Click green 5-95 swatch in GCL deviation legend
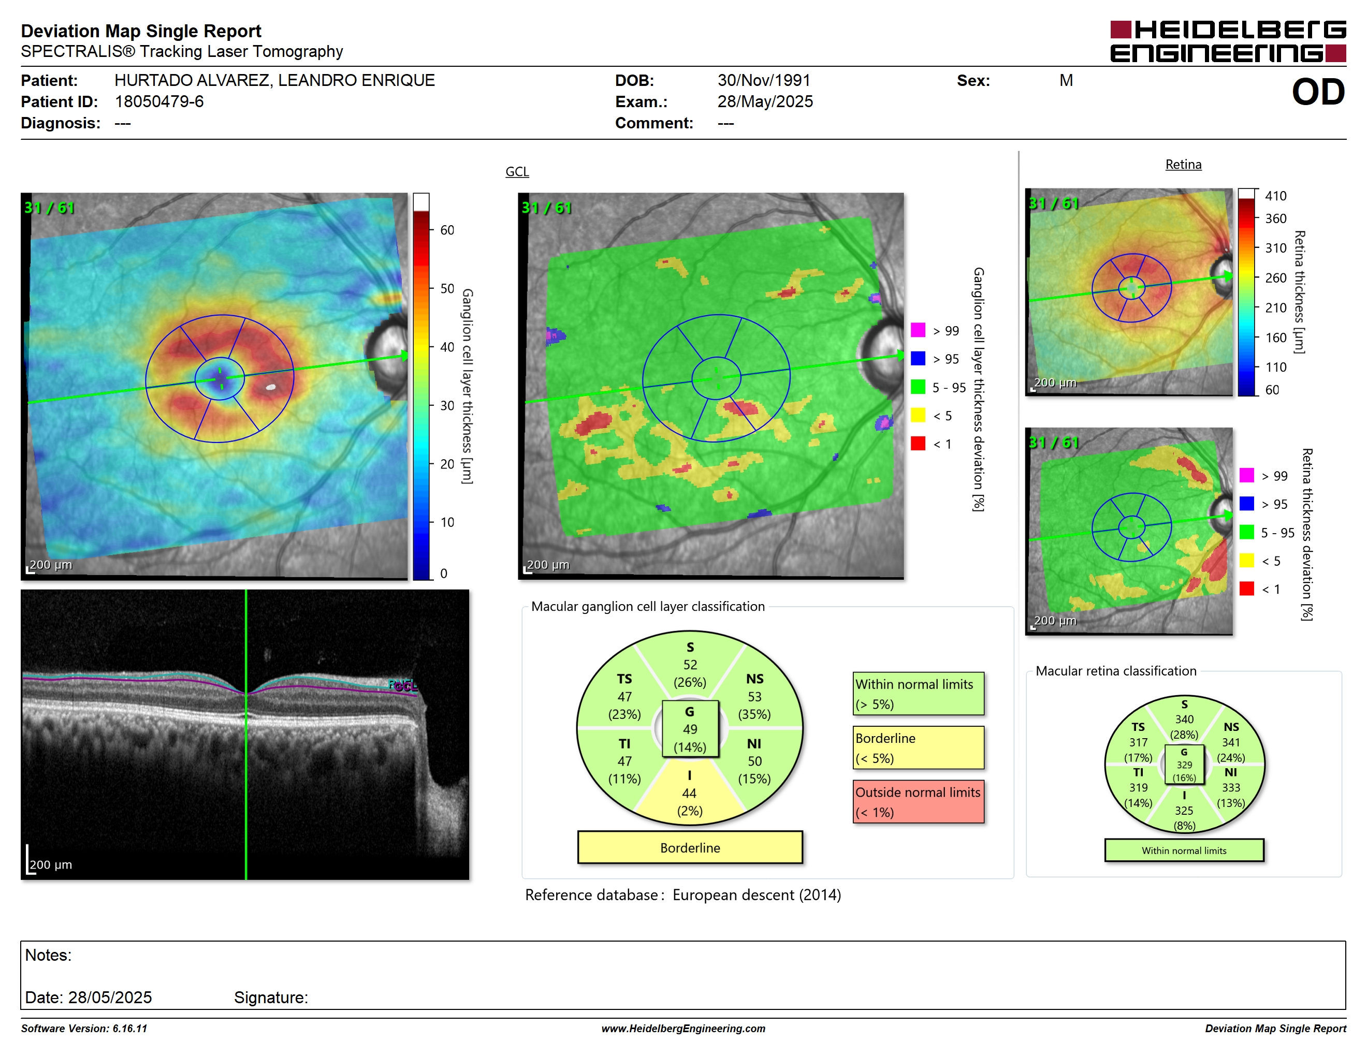 click(918, 387)
